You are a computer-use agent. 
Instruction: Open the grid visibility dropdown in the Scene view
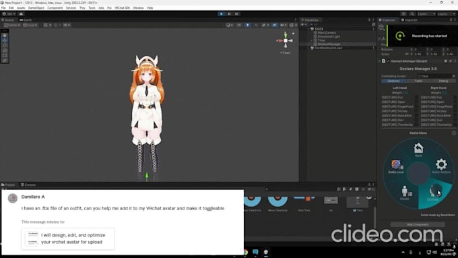47,25
